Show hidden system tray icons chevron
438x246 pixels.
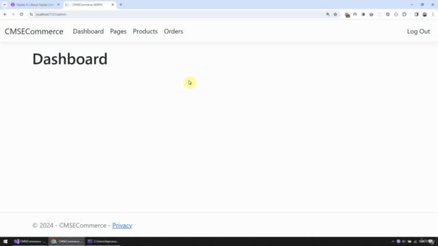393,241
